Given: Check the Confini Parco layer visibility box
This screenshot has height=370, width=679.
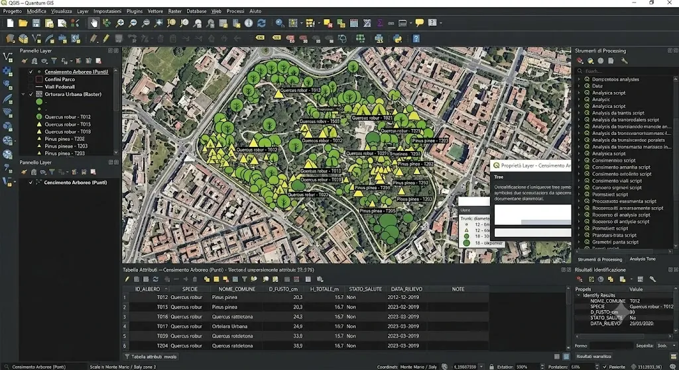Looking at the screenshot, I should tap(31, 79).
